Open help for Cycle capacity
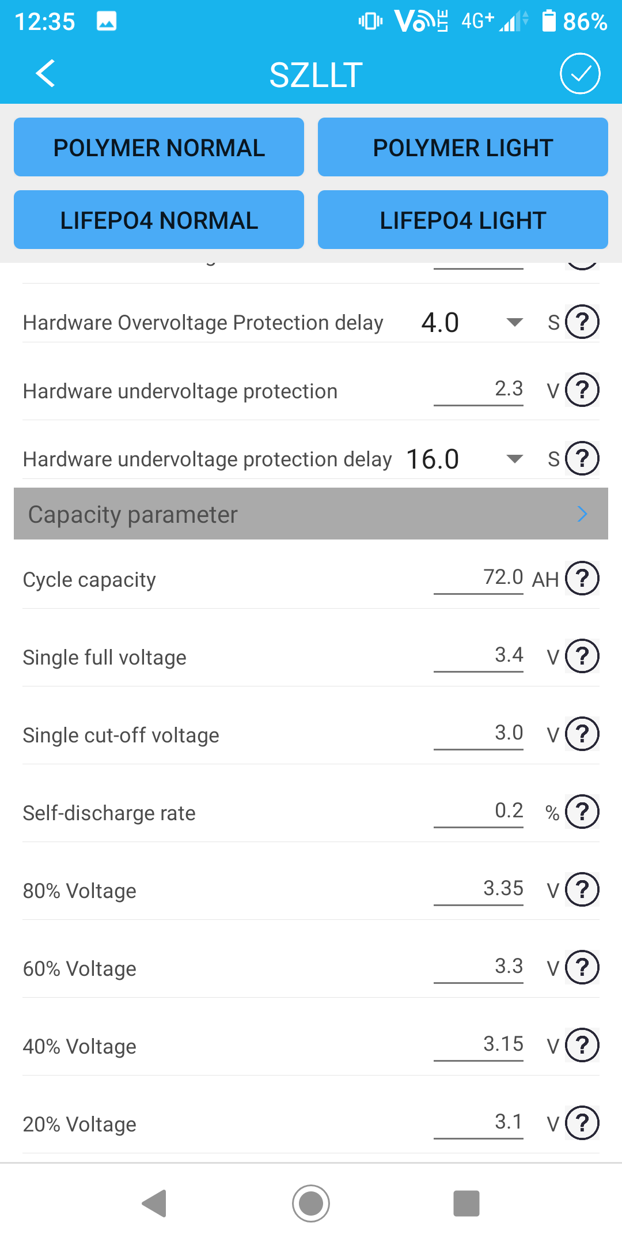Screen dimensions: 622x1245 click(x=582, y=578)
